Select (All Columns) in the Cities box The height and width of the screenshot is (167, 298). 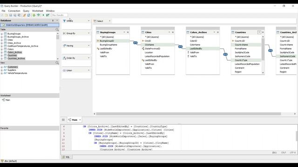coord(152,37)
